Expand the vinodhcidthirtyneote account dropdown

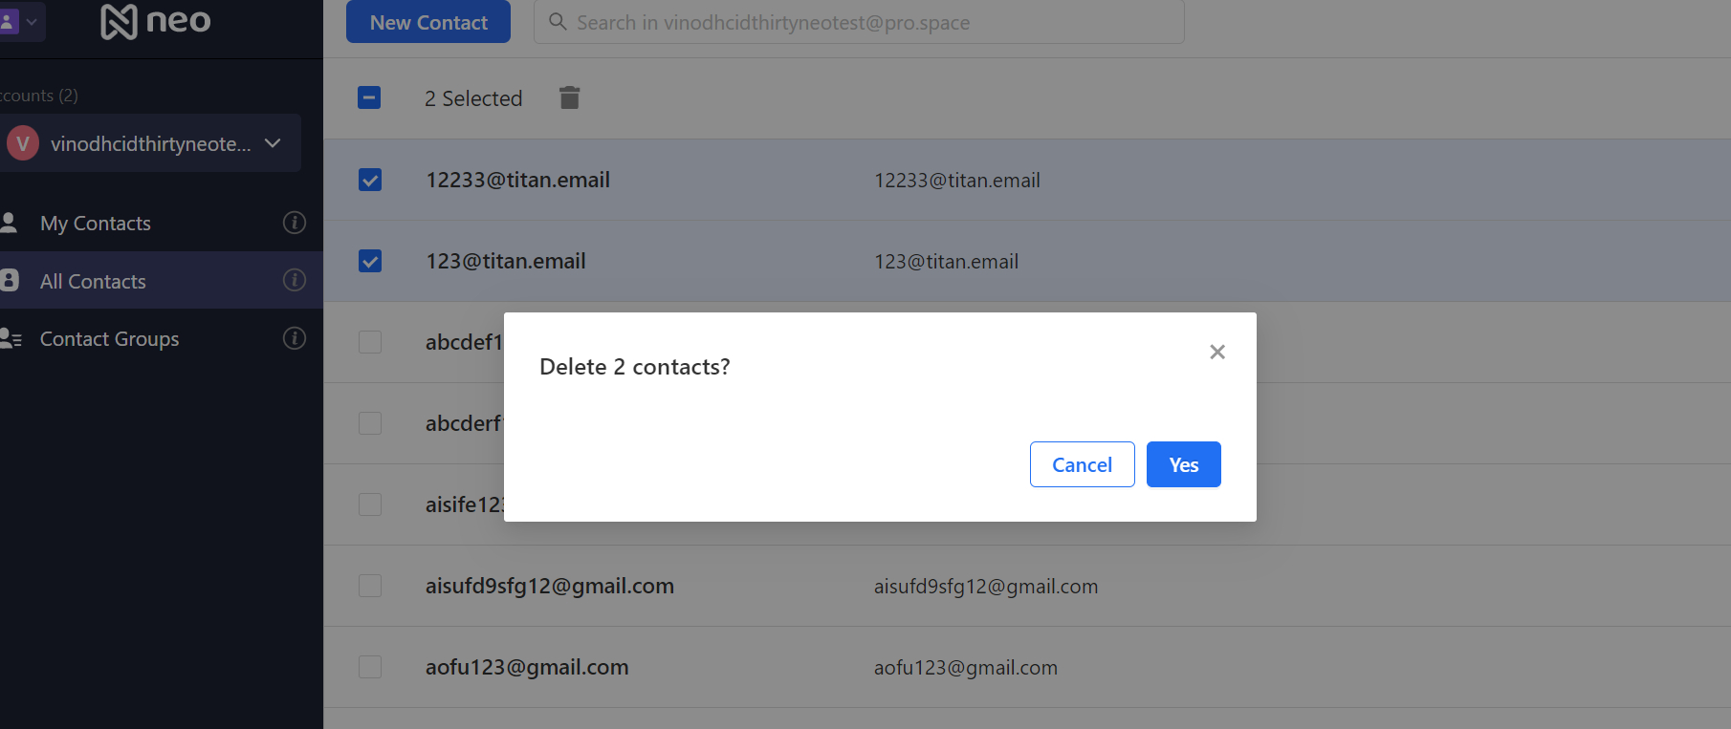tap(273, 143)
